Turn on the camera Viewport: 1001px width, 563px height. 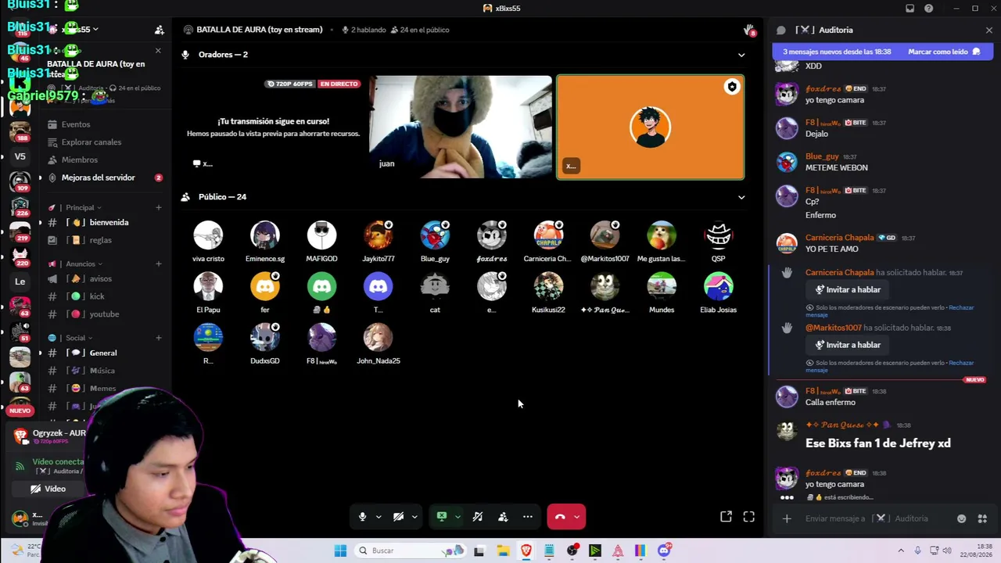click(398, 517)
